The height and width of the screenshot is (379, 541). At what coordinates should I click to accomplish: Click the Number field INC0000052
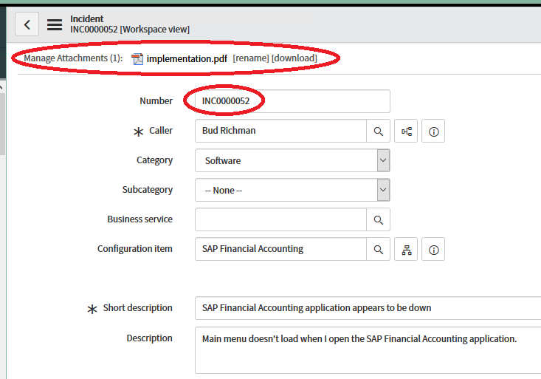pos(292,101)
